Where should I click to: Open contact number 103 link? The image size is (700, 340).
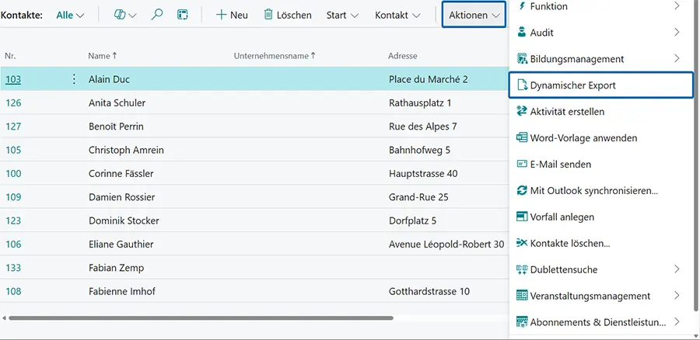(x=13, y=79)
